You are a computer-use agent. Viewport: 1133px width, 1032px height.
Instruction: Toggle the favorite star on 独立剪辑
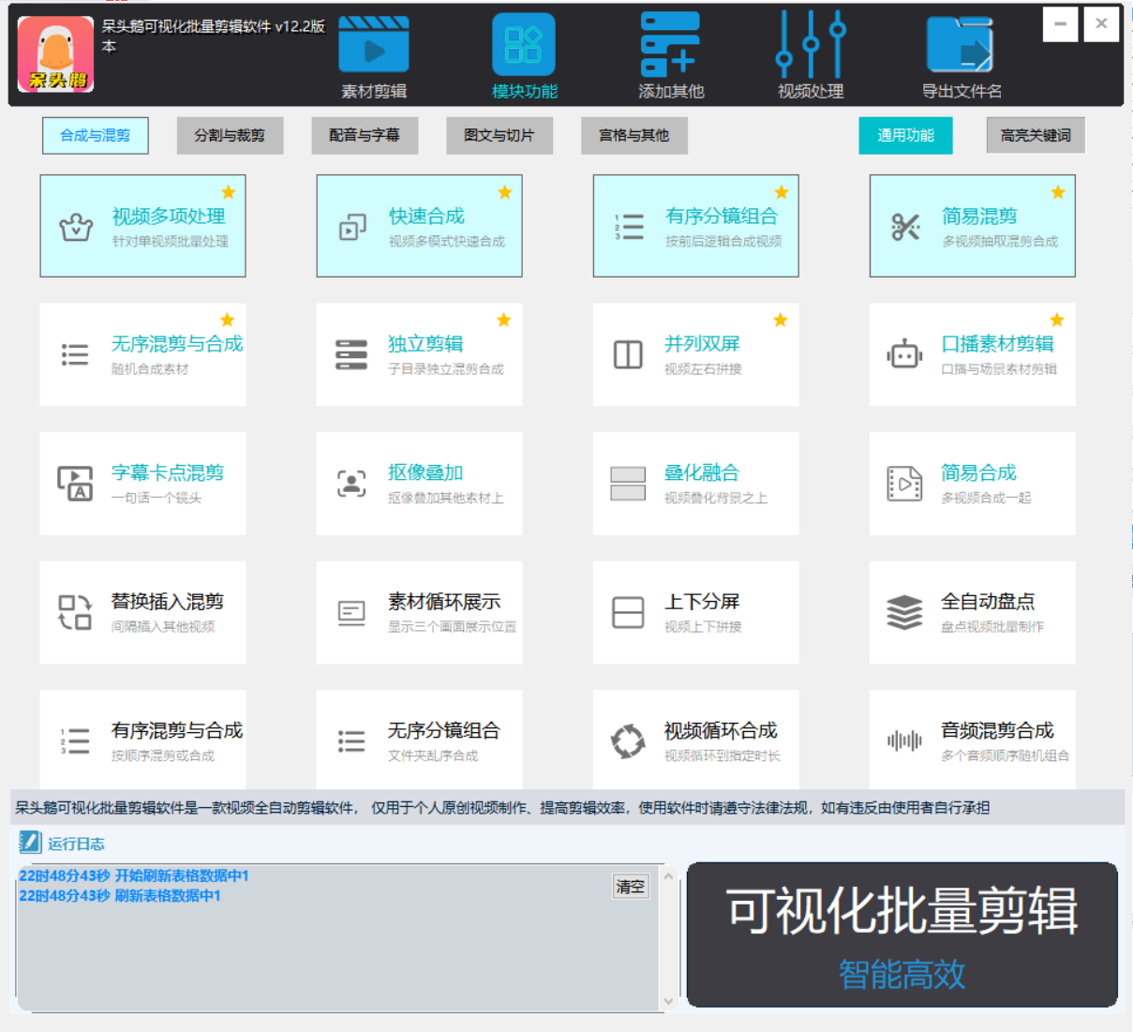coord(504,320)
